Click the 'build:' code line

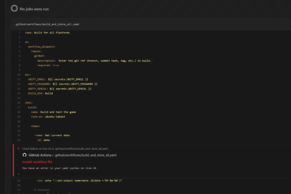[x=32, y=108]
